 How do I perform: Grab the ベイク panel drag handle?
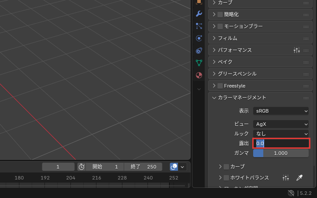pyautogui.click(x=306, y=62)
